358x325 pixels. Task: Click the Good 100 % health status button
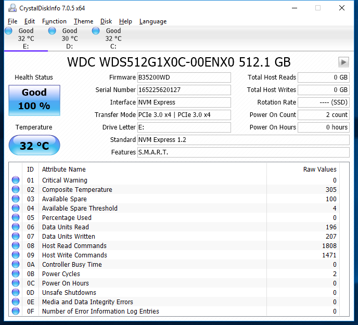34,99
